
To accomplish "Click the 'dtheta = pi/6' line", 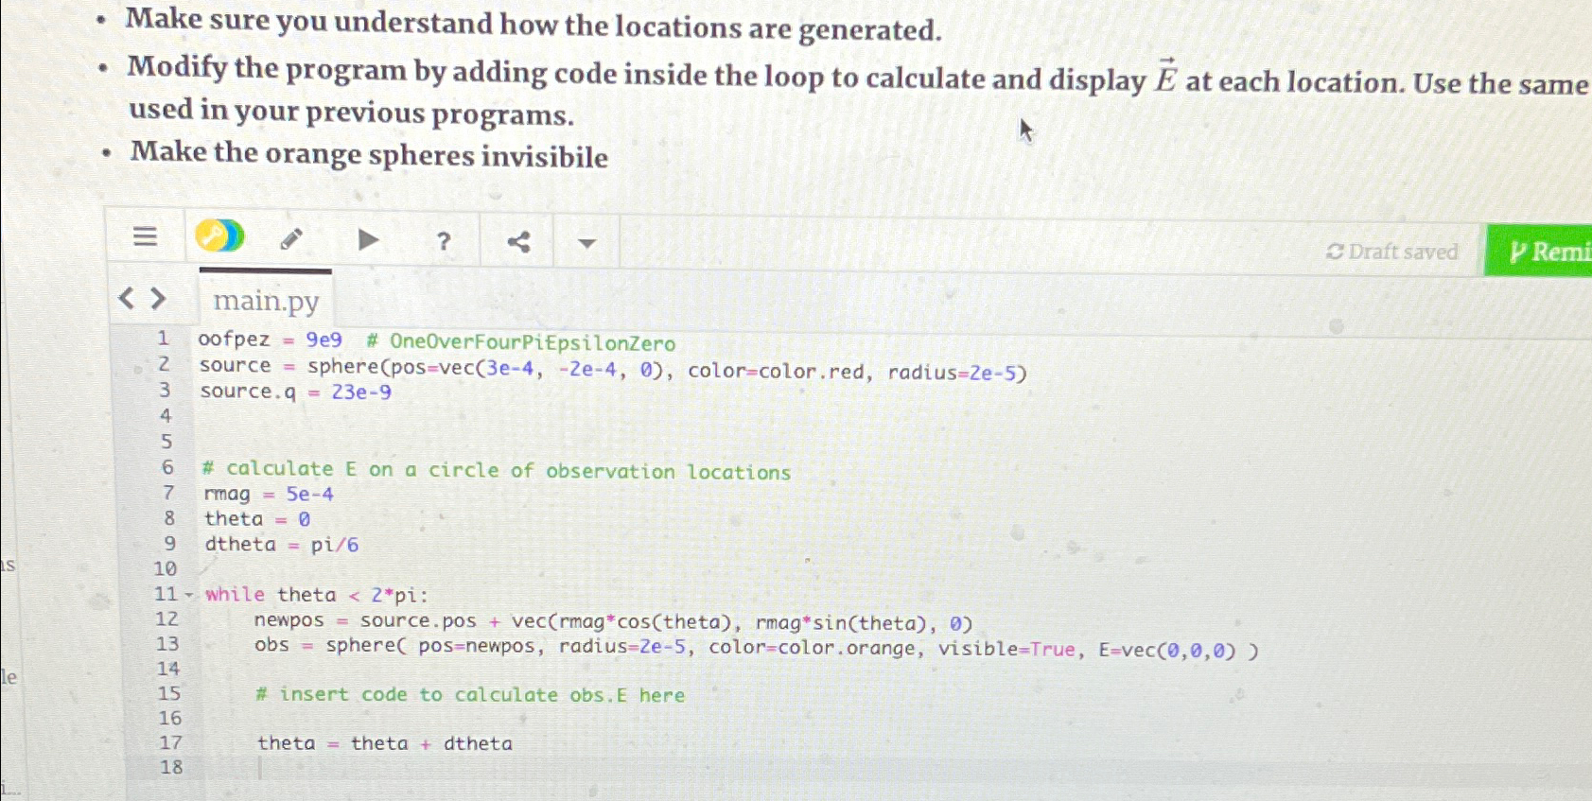I will (282, 545).
